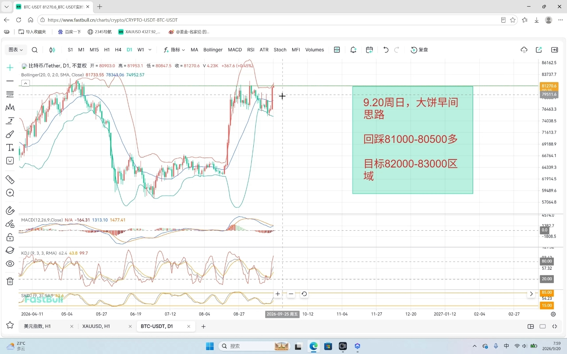Click the MACD indicator button
This screenshot has height=354, width=567.
(235, 50)
